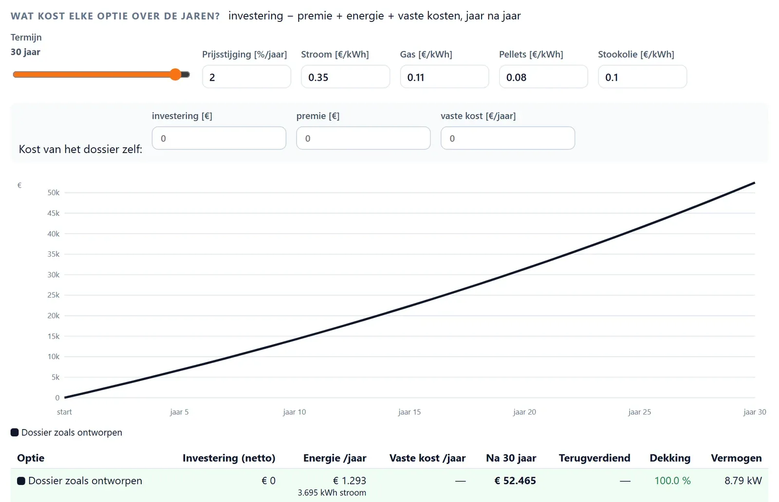Viewport: 779px width, 502px height.
Task: Click the '€ 1.293' energy cost value
Action: [350, 481]
